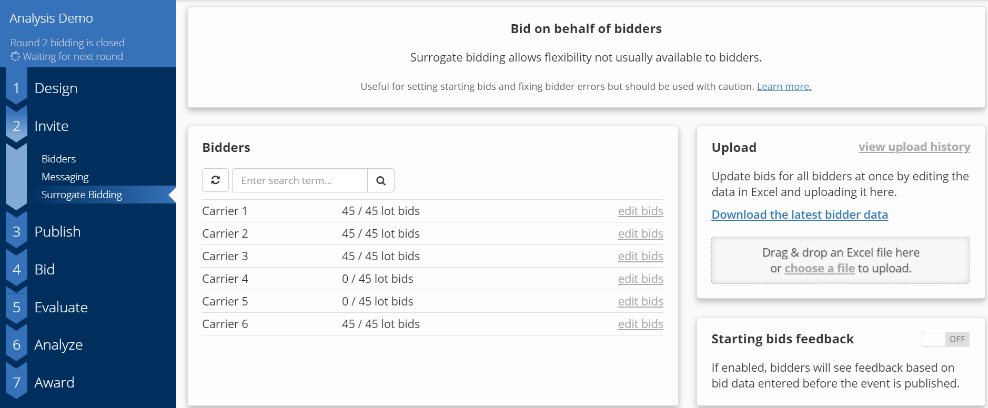Expand the Evaluate section
988x408 pixels.
click(61, 308)
